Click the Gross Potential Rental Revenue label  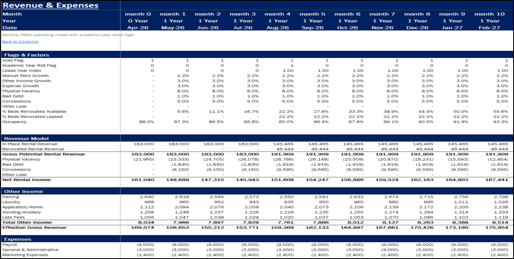pos(41,154)
